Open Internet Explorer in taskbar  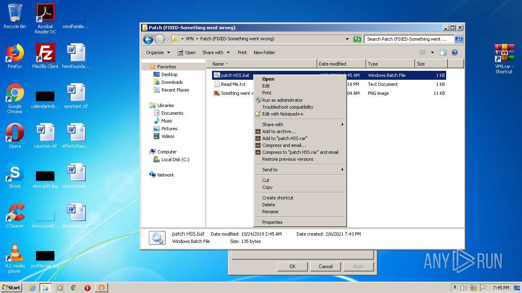click(x=32, y=288)
